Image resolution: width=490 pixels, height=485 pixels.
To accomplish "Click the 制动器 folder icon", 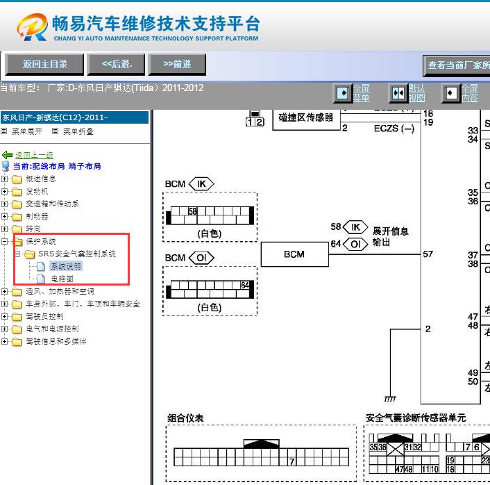I will pos(17,217).
